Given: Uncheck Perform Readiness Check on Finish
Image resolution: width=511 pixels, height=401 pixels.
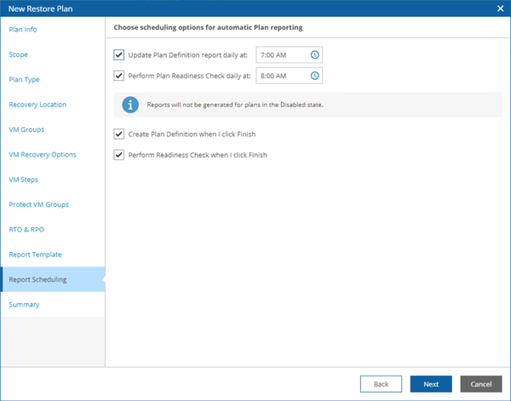Looking at the screenshot, I should tap(119, 155).
